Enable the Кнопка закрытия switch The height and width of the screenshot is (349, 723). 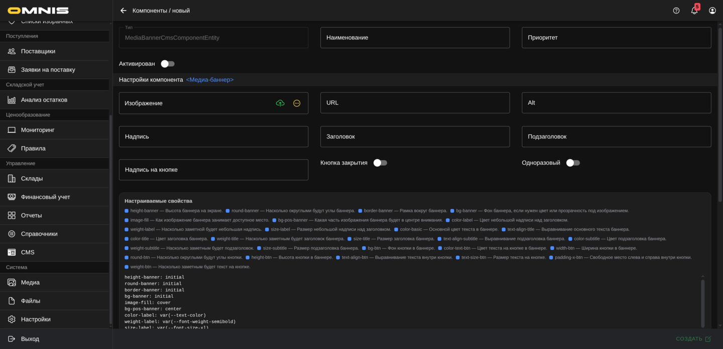380,163
